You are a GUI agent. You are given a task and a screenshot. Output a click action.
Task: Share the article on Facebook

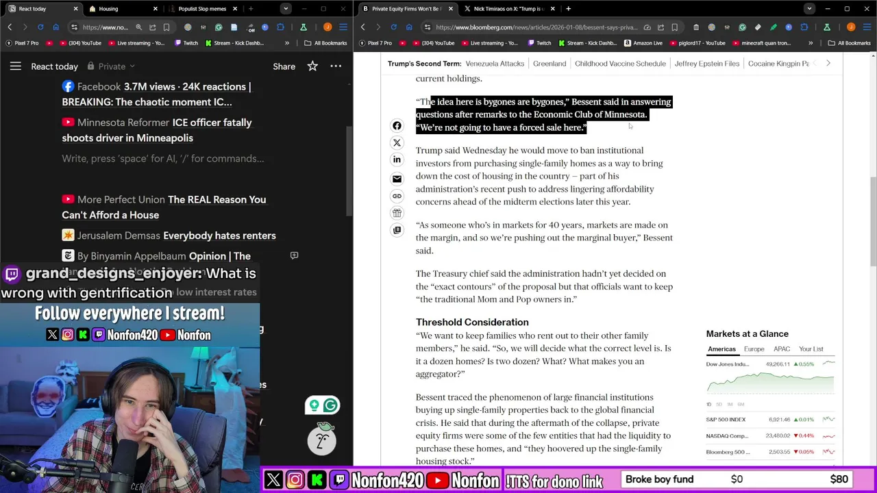pos(397,126)
